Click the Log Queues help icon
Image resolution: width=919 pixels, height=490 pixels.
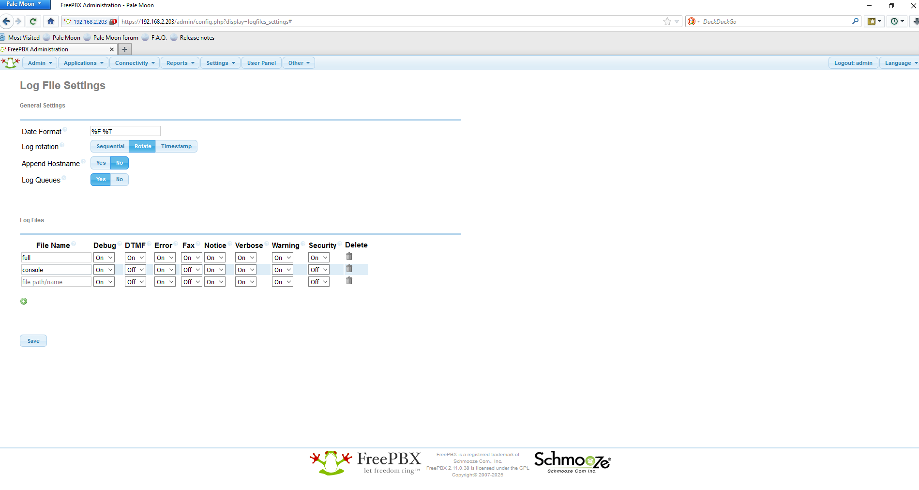pos(64,178)
